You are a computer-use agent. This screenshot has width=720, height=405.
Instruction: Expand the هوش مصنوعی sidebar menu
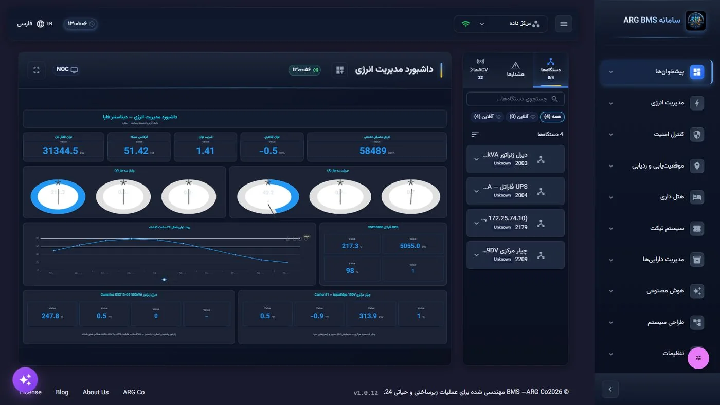coord(657,291)
